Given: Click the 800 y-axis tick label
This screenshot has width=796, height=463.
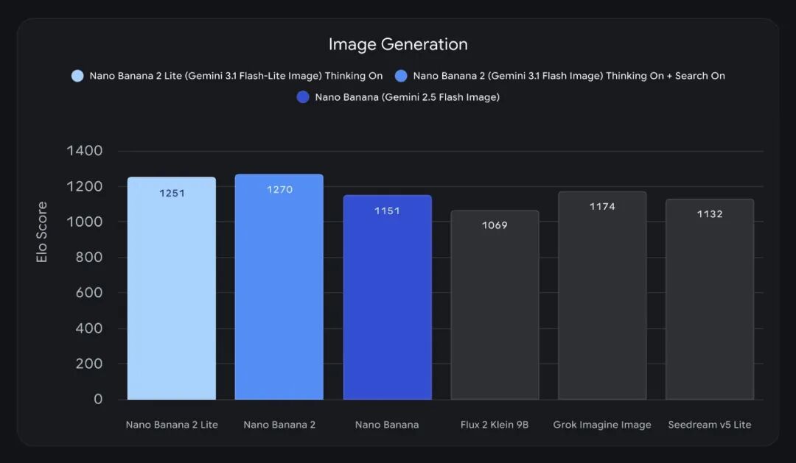Looking at the screenshot, I should (89, 257).
